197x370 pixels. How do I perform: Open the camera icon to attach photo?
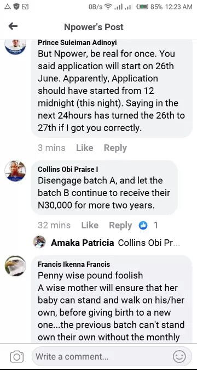(x=17, y=357)
